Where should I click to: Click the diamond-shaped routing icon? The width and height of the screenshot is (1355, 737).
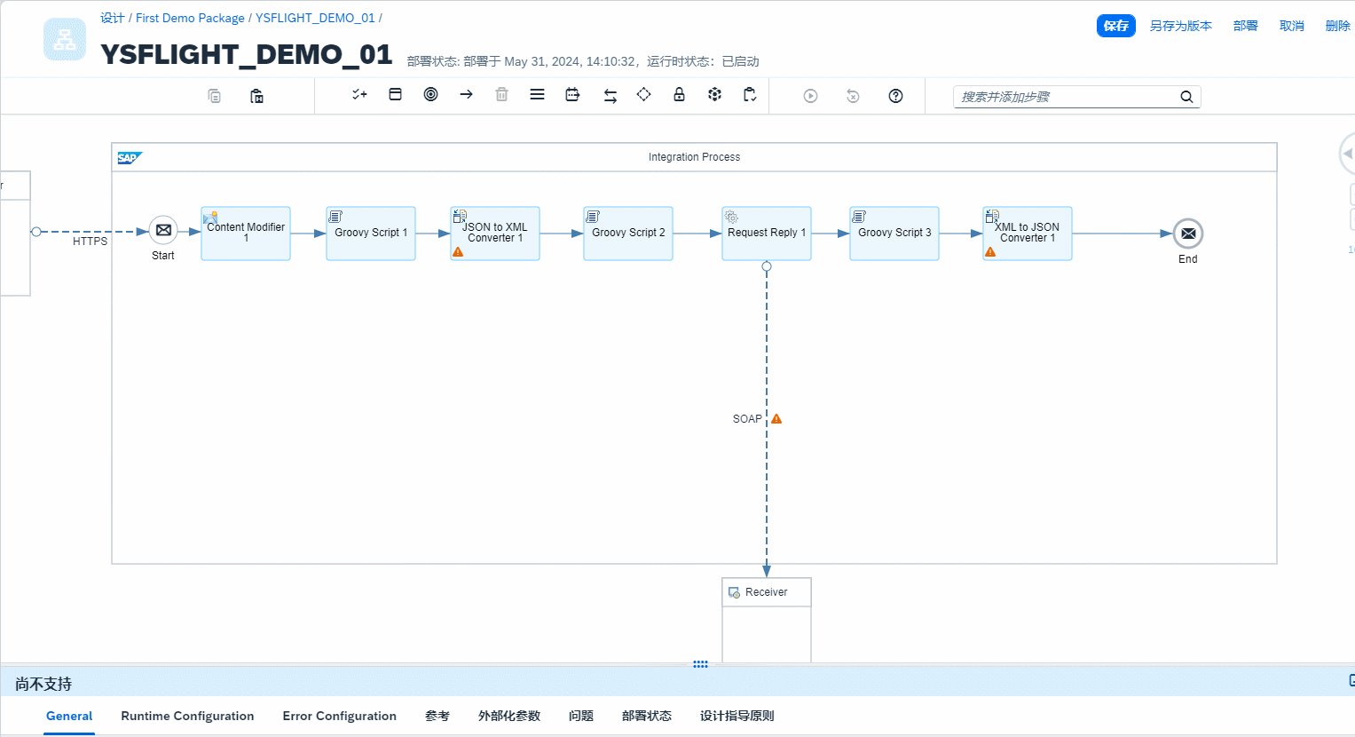tap(643, 95)
